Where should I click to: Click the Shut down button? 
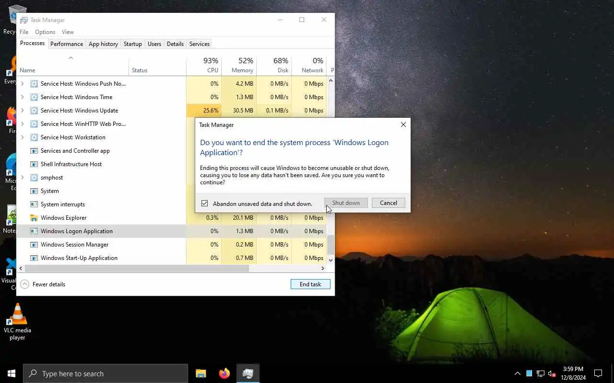346,203
